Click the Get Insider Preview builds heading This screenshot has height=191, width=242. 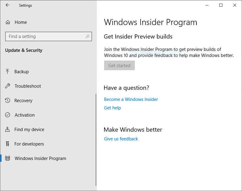(138, 37)
